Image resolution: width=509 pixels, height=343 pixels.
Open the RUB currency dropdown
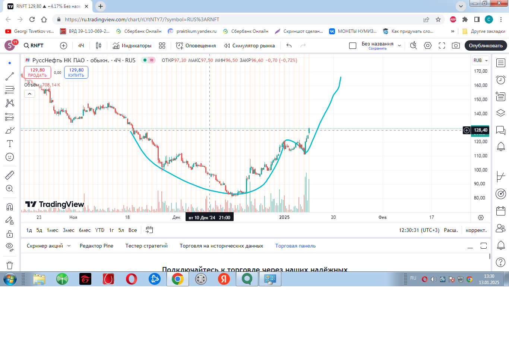[x=481, y=60]
